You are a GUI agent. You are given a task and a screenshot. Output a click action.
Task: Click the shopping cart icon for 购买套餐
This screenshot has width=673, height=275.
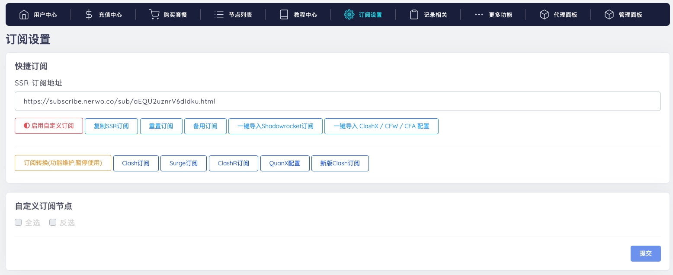click(x=154, y=15)
